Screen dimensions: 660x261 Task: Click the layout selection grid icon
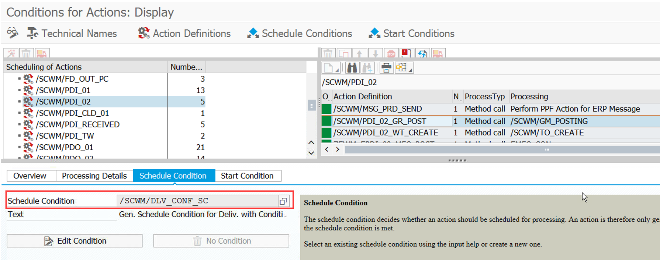(401, 68)
